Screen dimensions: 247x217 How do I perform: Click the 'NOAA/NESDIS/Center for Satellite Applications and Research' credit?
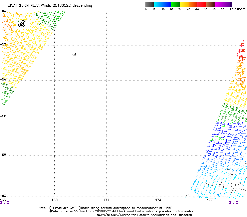[x=144, y=215]
